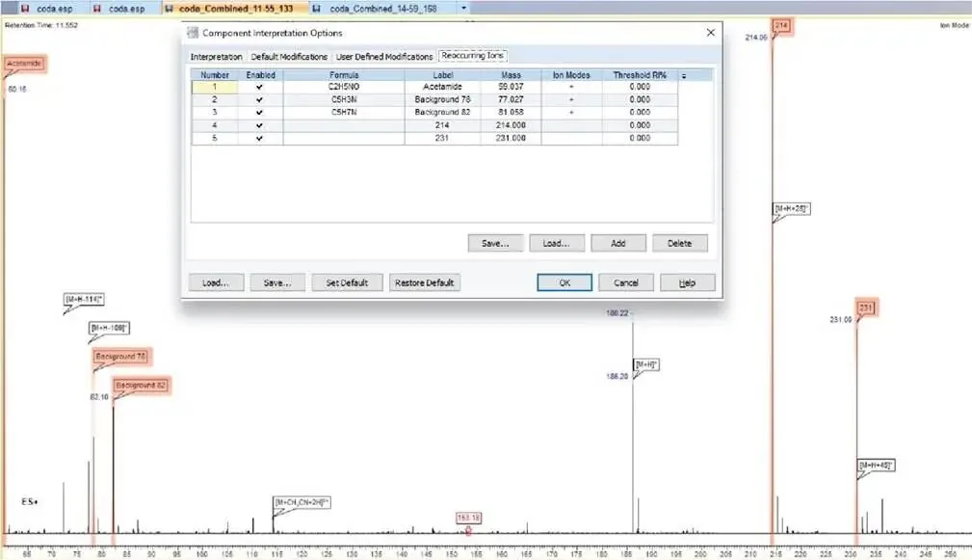Select the [M+H-114] peak annotation
The width and height of the screenshot is (972, 560).
click(x=85, y=300)
